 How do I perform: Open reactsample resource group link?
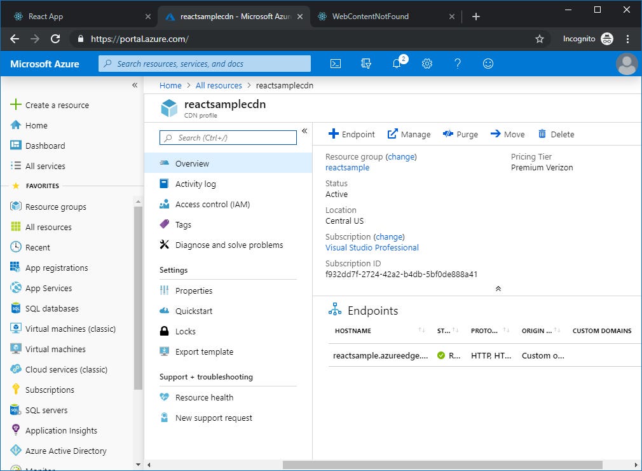(x=347, y=167)
